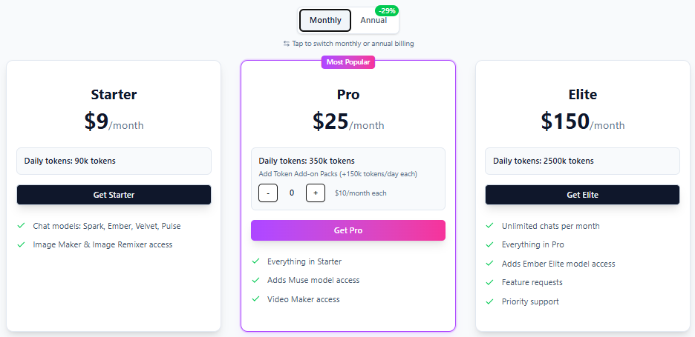Viewport: 695px width, 337px height.
Task: Click checkmark next to Unlimited chats per month
Action: pos(490,226)
